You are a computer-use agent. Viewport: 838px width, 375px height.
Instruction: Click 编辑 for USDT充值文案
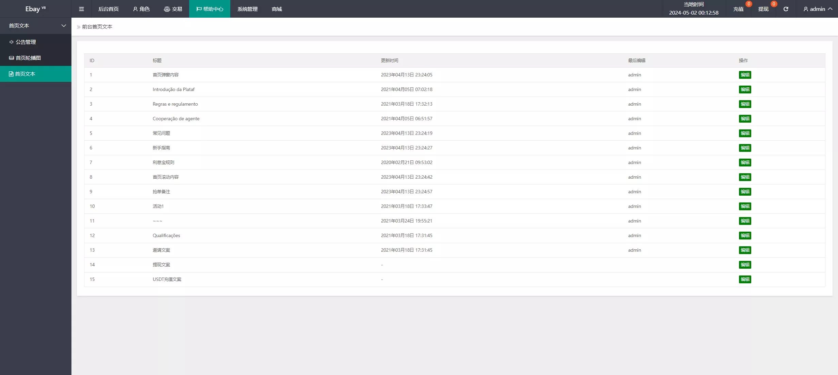745,279
